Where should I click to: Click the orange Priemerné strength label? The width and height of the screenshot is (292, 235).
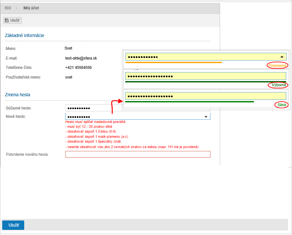pos(277,65)
